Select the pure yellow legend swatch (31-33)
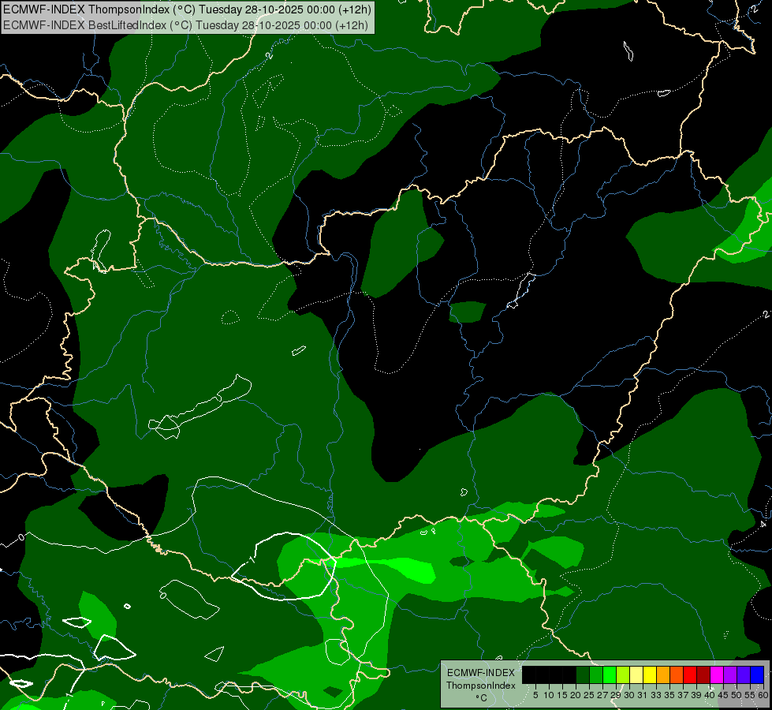The width and height of the screenshot is (772, 710). 650,674
